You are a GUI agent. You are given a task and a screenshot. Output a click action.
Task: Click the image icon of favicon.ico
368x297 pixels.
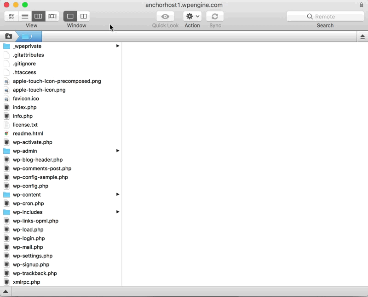tap(6, 99)
